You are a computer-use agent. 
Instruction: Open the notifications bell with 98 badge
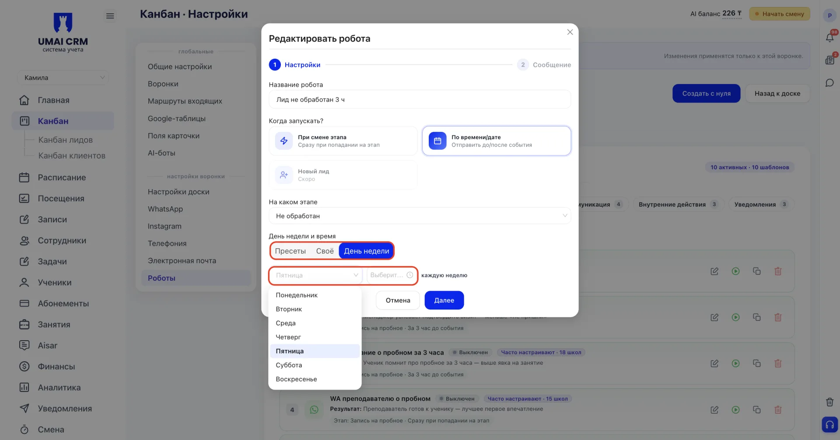(x=830, y=37)
